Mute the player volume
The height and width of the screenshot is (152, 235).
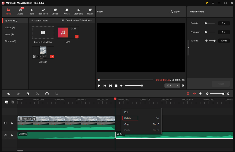click(x=122, y=86)
